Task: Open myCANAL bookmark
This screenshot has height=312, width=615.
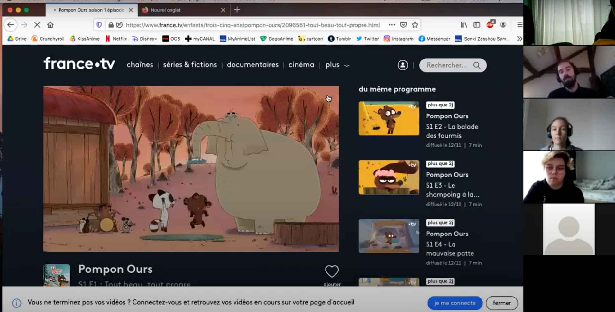Action: point(200,39)
